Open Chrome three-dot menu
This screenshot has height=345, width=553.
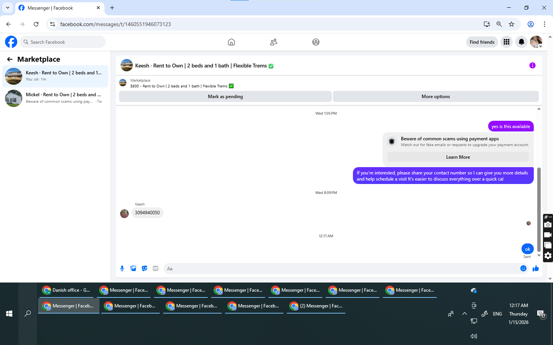pos(545,24)
